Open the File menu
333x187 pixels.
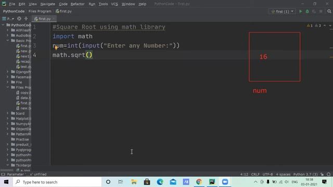pyautogui.click(x=12, y=4)
